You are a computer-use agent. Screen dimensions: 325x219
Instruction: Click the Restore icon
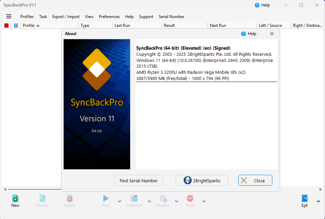pos(163,199)
